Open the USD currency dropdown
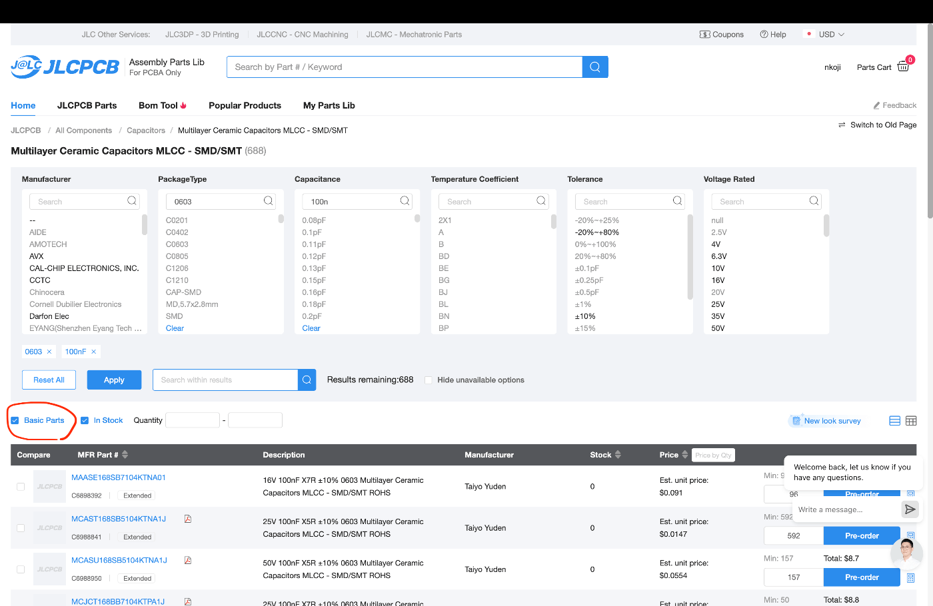Image resolution: width=933 pixels, height=606 pixels. tap(825, 35)
